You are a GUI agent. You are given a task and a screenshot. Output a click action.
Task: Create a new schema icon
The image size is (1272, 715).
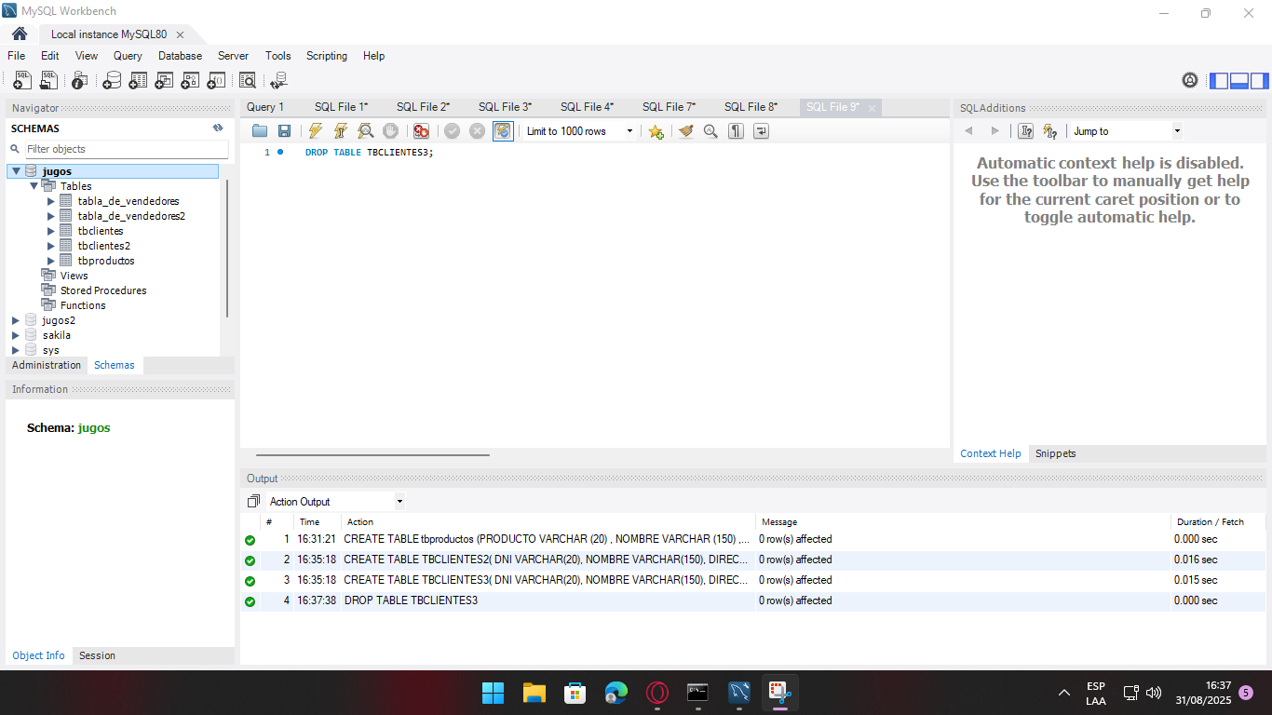click(112, 81)
